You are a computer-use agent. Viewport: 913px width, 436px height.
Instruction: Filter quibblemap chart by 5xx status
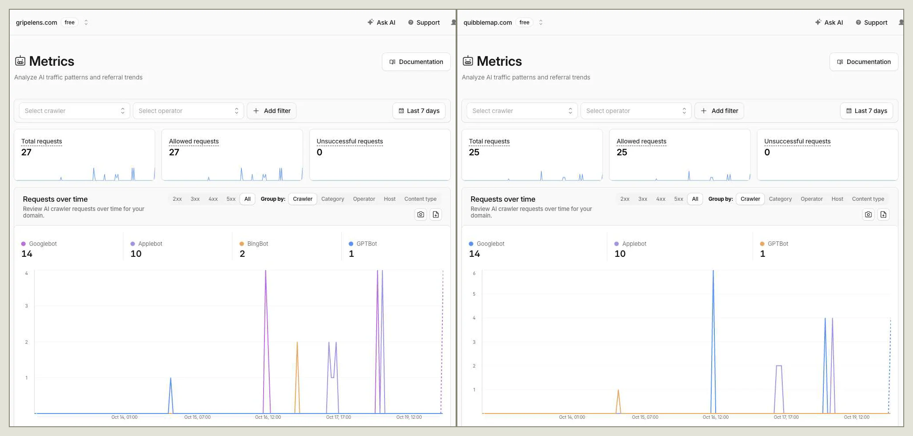click(x=679, y=199)
